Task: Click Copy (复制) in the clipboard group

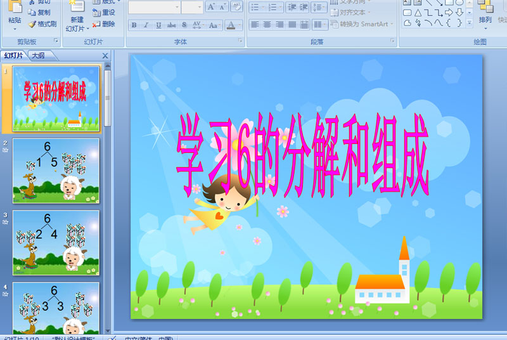Action: tap(39, 12)
